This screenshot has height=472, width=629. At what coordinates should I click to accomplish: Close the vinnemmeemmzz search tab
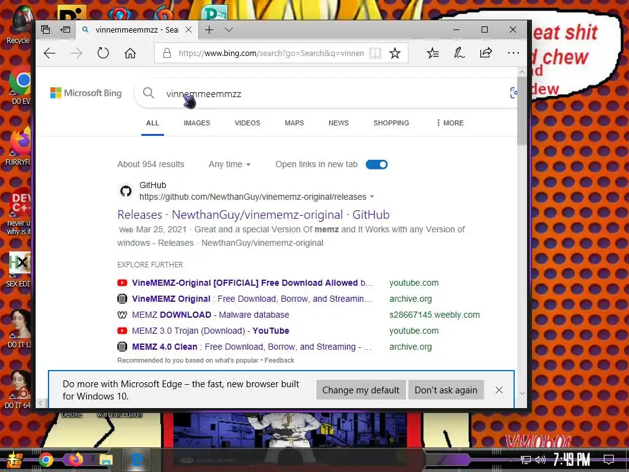point(189,29)
